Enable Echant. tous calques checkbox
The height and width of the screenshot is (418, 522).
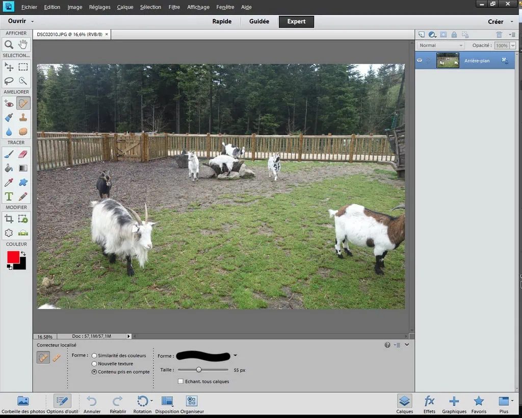(x=180, y=381)
